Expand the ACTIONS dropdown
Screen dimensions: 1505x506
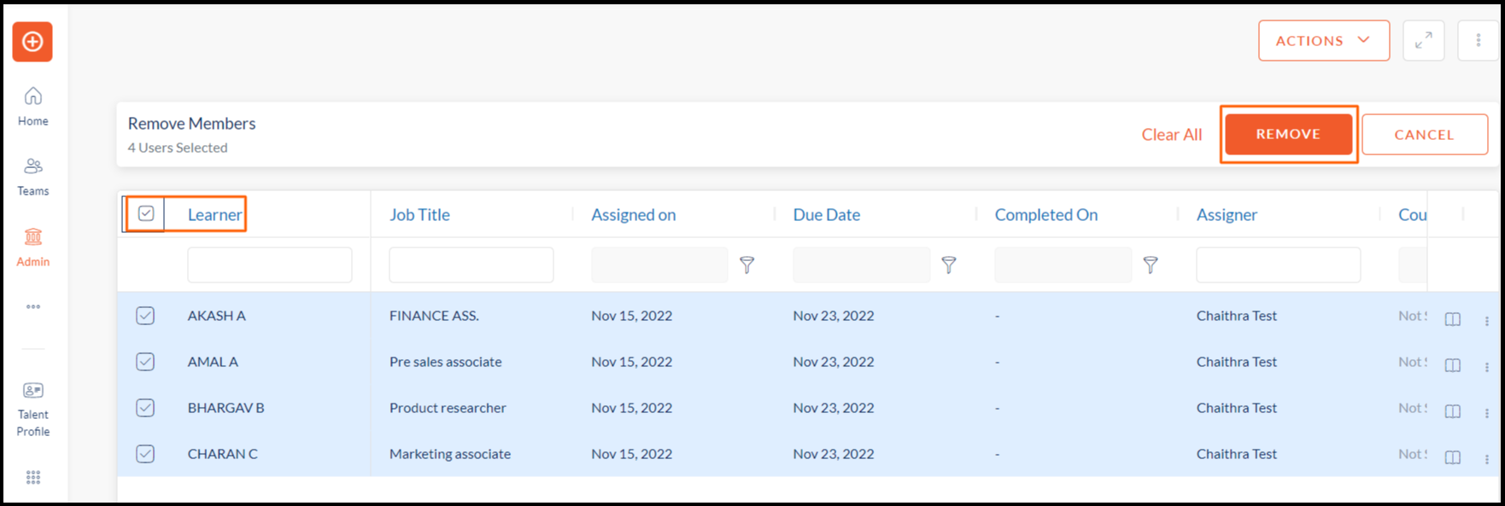pyautogui.click(x=1323, y=40)
